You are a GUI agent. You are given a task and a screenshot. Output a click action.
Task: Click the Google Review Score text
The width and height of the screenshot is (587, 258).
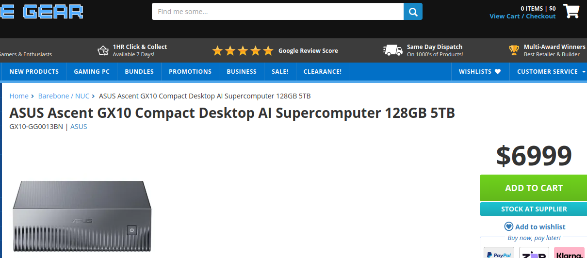(x=308, y=50)
